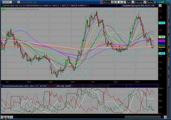
Task: Click the green info icon
Action: pos(3,9)
